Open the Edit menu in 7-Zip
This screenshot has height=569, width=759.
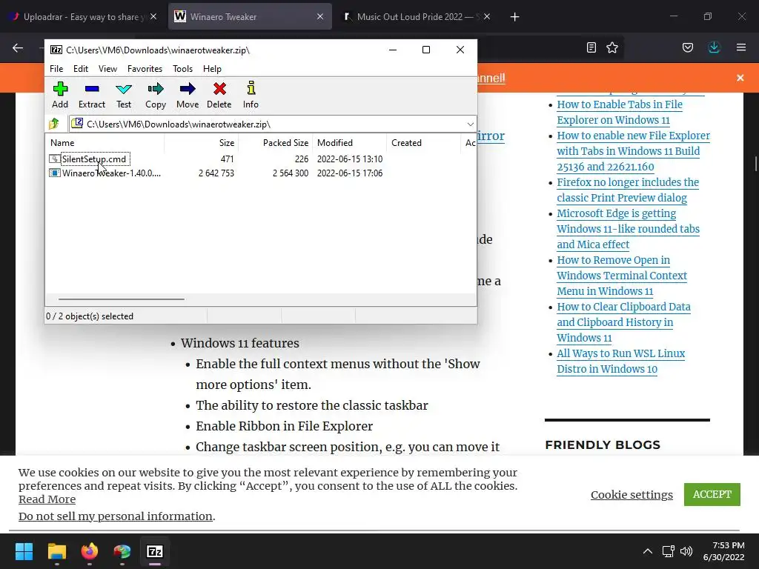click(x=80, y=69)
